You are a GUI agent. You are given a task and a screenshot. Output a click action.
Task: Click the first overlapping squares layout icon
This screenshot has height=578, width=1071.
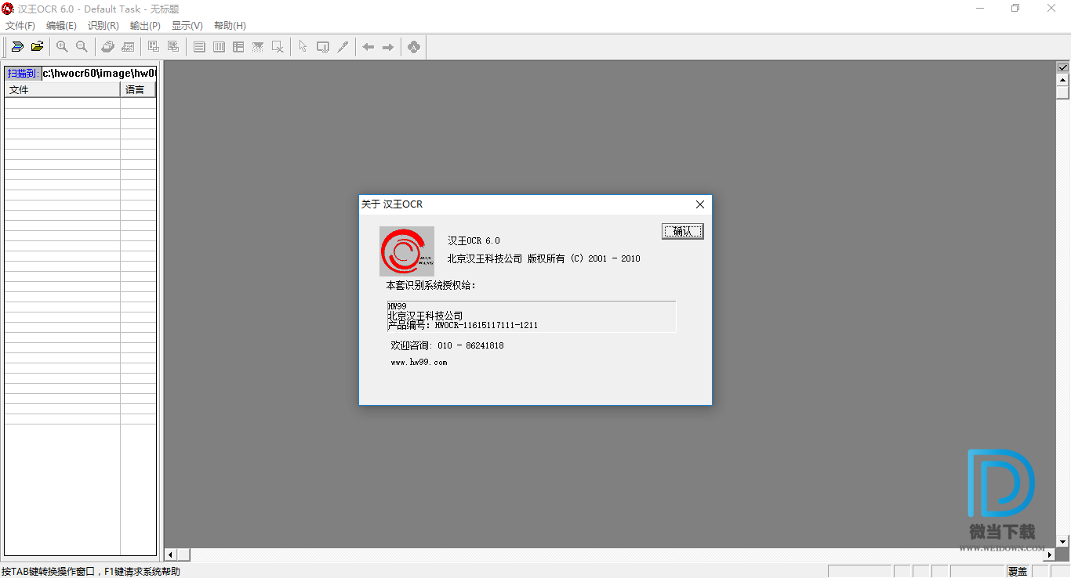[x=154, y=47]
